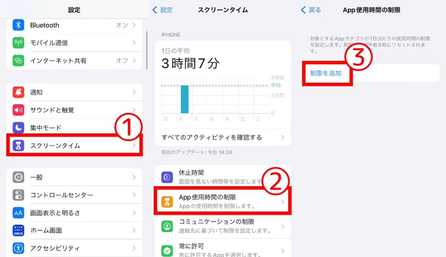This screenshot has height=257, width=446.
Task: Tap the スクリーンタイム hourglass icon
Action: pos(18,145)
